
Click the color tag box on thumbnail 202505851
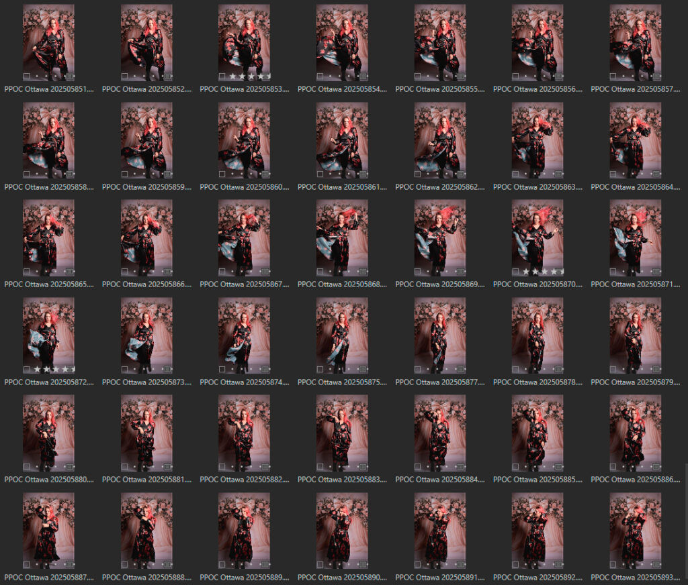[27, 76]
